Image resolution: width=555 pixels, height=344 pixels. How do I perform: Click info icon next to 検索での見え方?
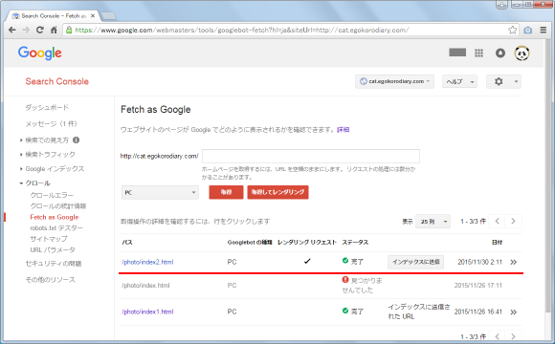point(77,140)
